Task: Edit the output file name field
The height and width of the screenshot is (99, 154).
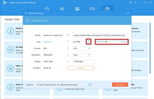Action: coord(100,35)
